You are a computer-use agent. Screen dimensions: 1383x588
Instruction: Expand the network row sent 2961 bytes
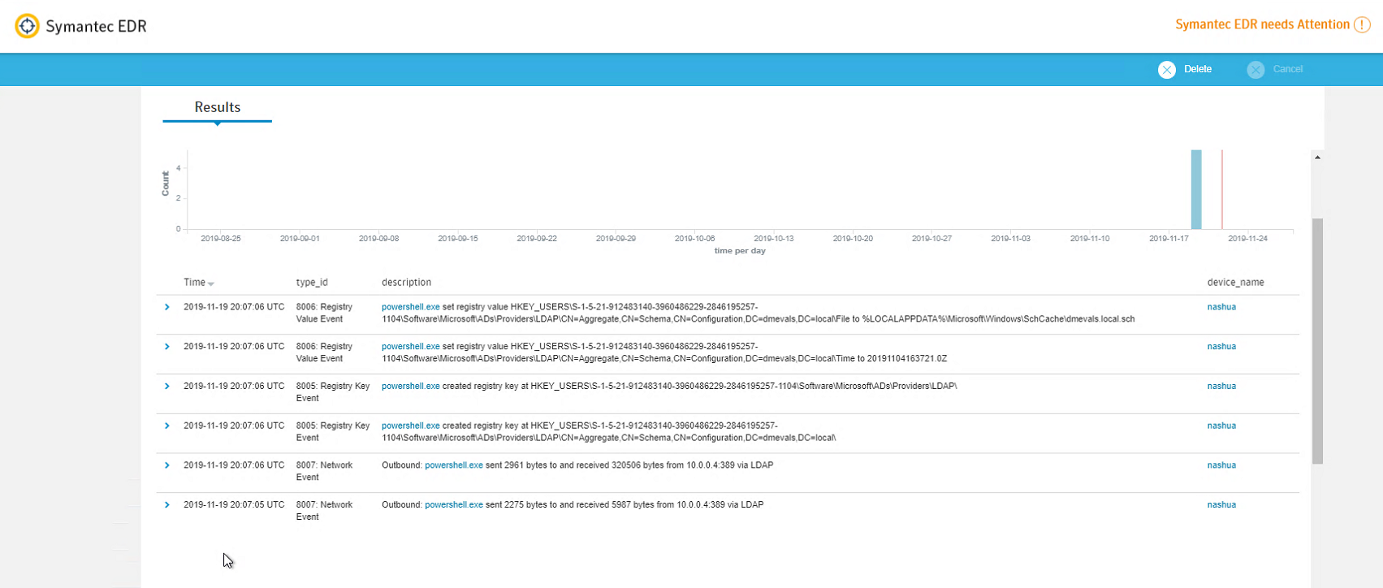coord(167,465)
